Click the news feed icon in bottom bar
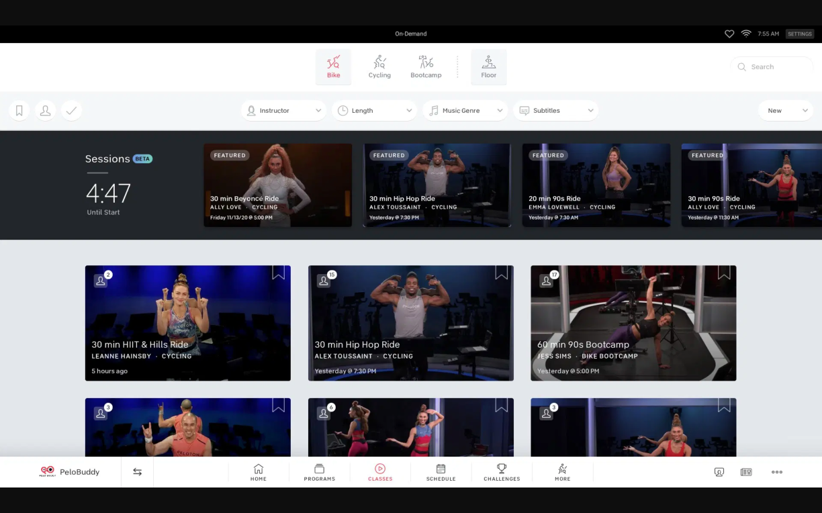 click(746, 472)
